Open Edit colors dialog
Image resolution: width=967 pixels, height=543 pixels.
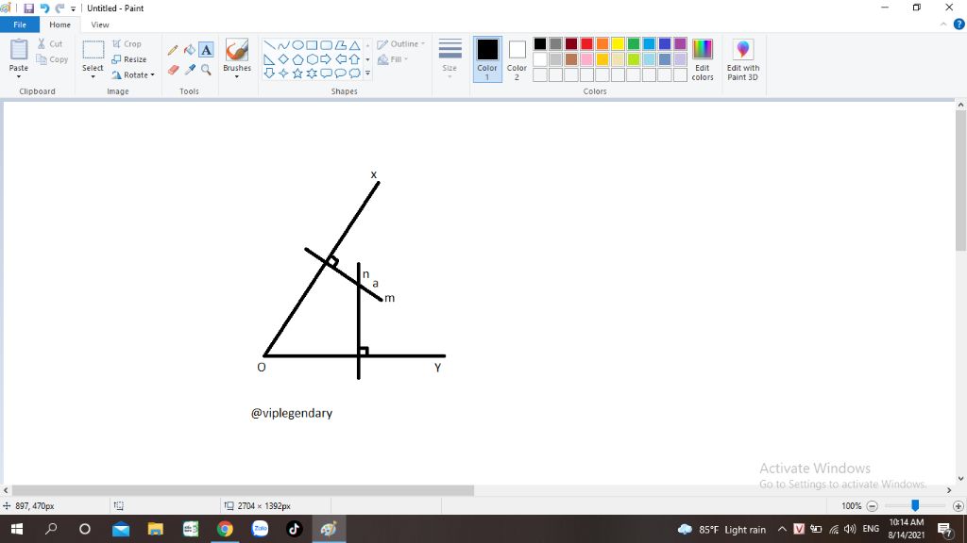pyautogui.click(x=703, y=59)
